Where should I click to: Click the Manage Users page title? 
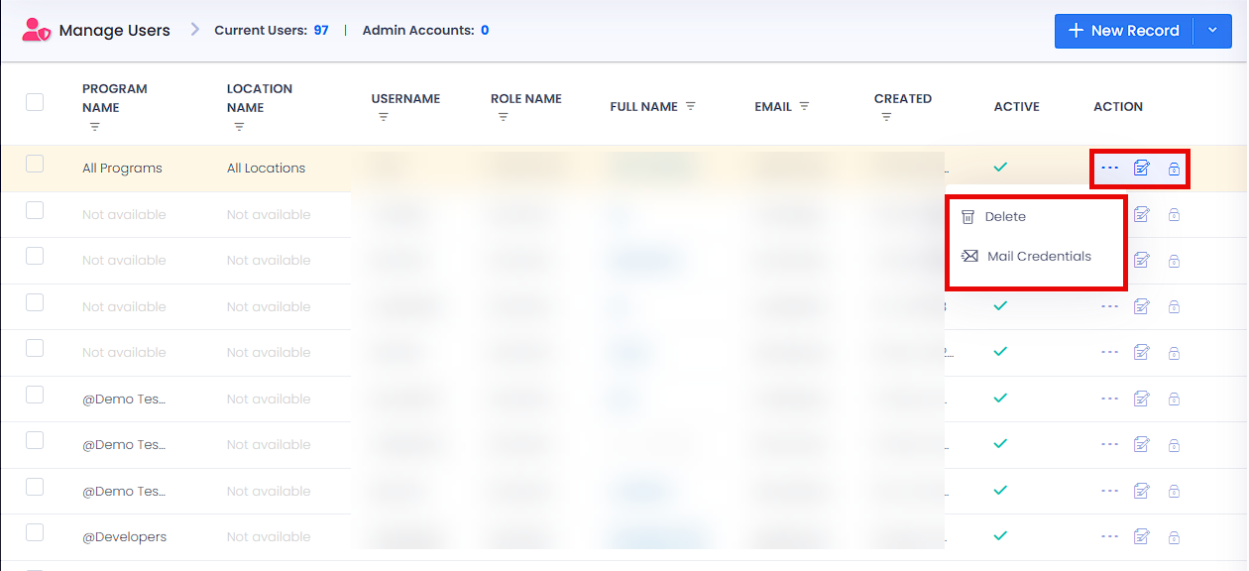(x=114, y=31)
